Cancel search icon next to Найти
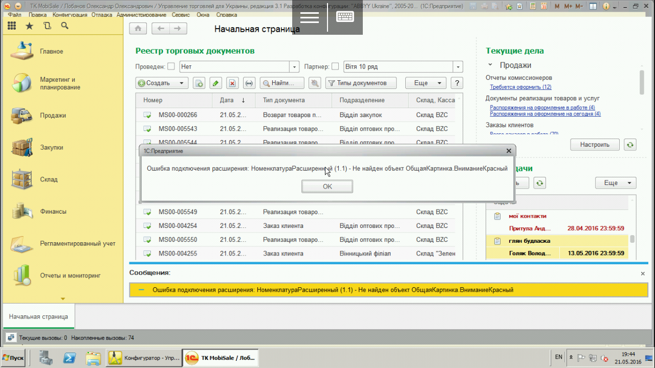This screenshot has width=655, height=368. pyautogui.click(x=315, y=83)
